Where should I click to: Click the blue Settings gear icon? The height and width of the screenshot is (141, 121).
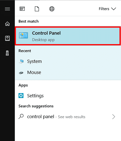(21, 96)
